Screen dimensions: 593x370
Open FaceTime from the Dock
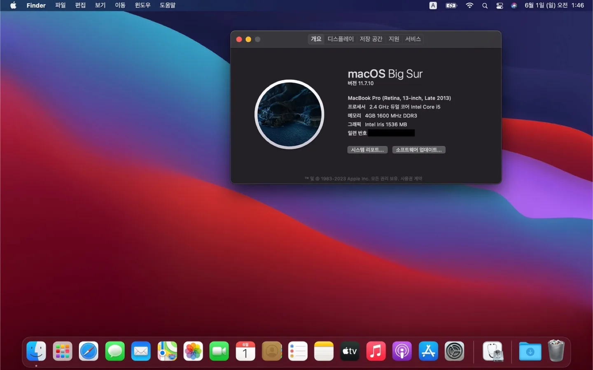tap(219, 351)
